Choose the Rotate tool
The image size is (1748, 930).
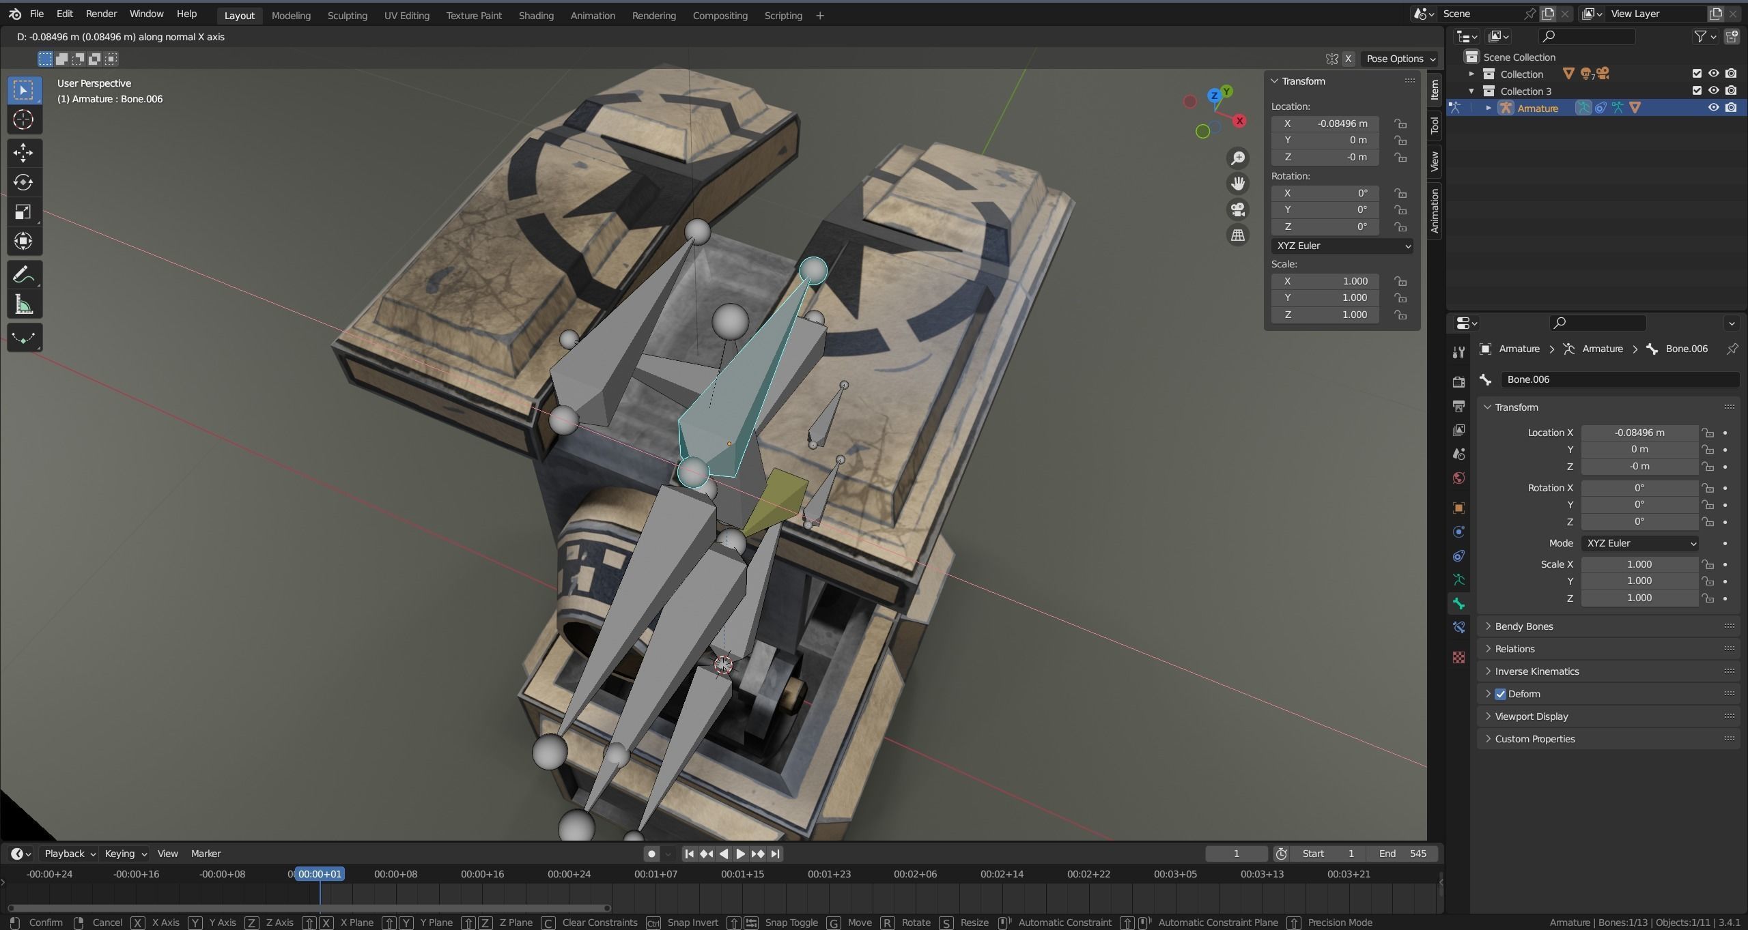click(24, 182)
